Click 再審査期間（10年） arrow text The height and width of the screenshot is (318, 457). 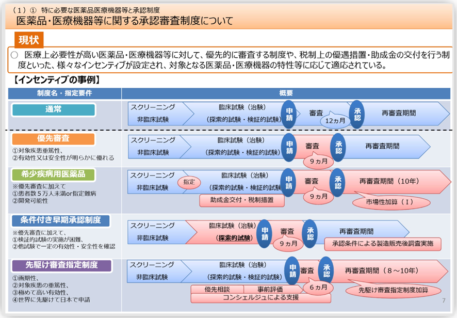(x=389, y=181)
